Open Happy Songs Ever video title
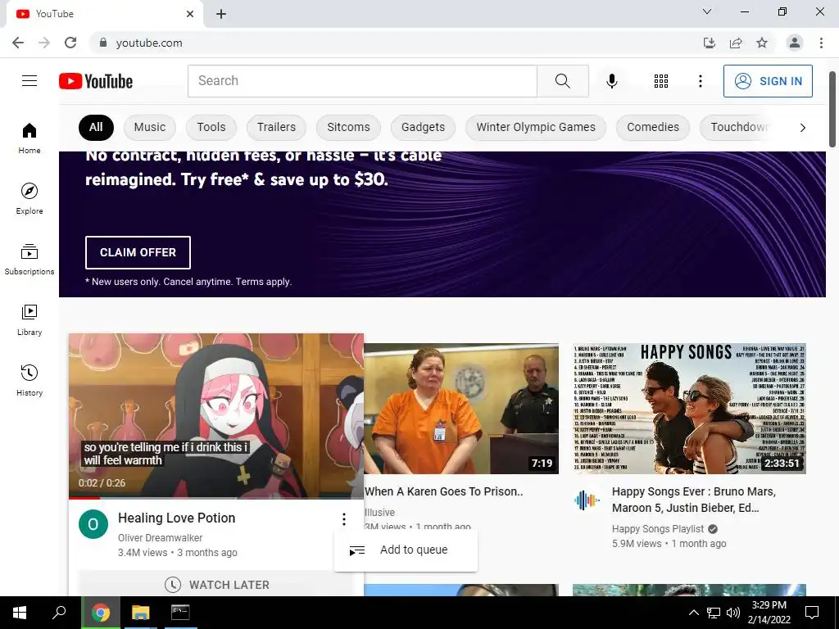 coord(694,500)
